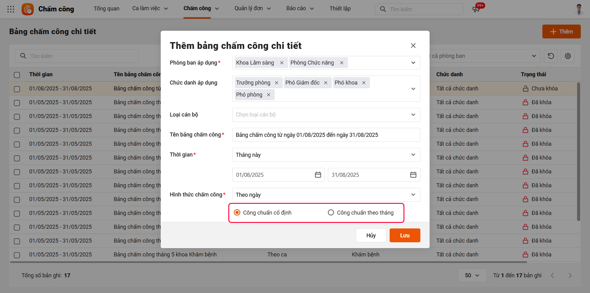The width and height of the screenshot is (590, 293).
Task: Click the Hủy button
Action: pos(371,236)
